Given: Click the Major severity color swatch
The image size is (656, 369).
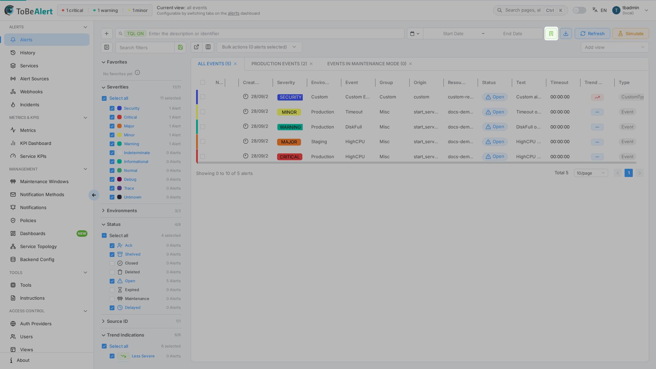Looking at the screenshot, I should pyautogui.click(x=120, y=126).
